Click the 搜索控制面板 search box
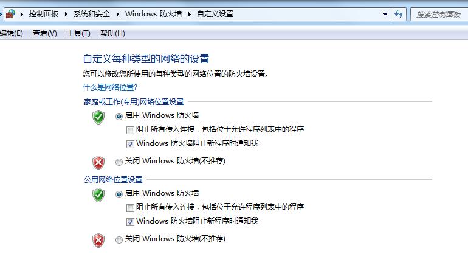The width and height of the screenshot is (468, 277). (439, 15)
